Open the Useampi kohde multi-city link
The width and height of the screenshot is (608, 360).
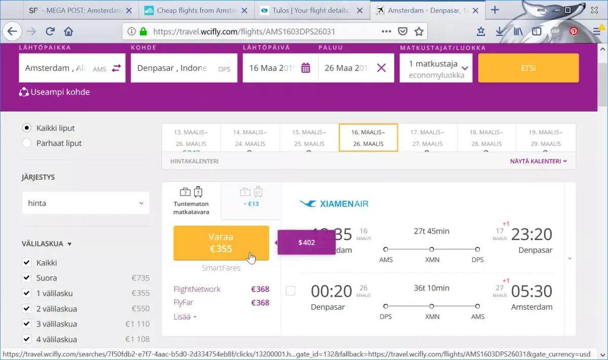[54, 92]
